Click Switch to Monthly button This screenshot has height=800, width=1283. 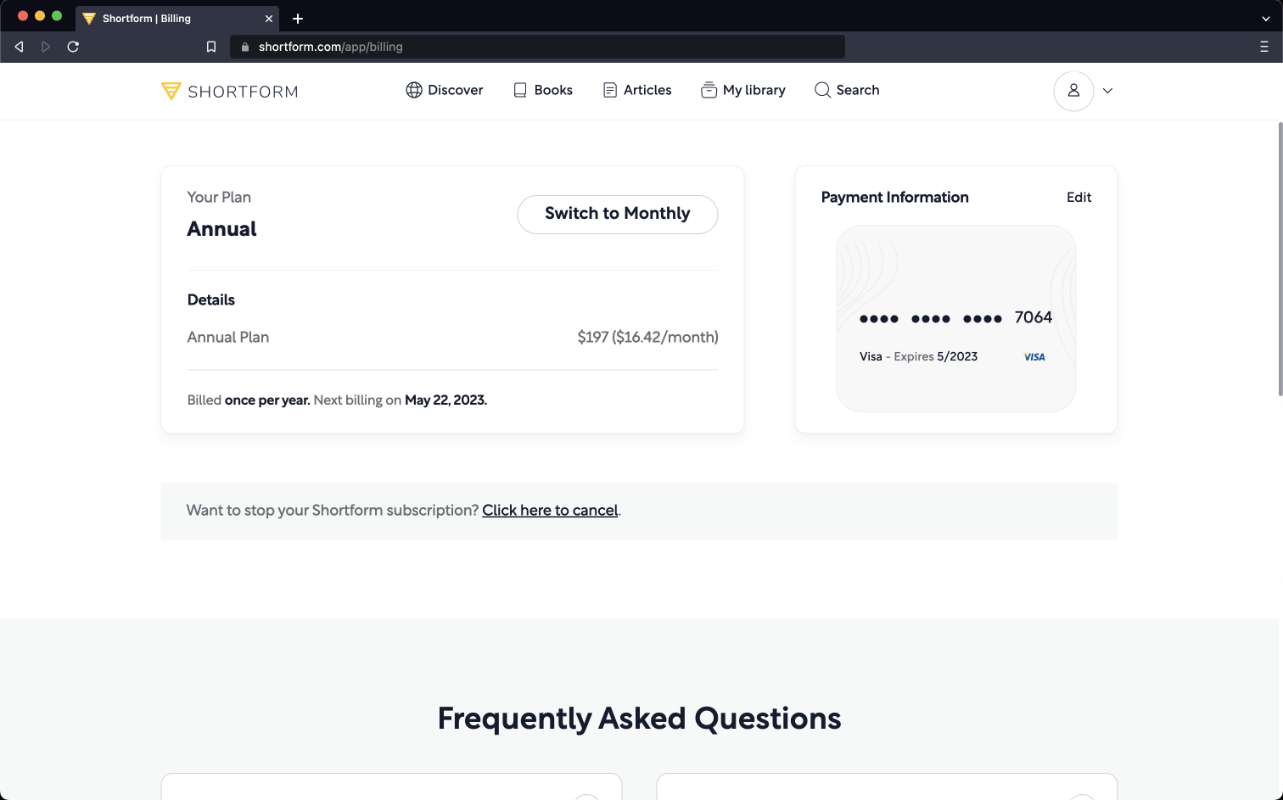click(618, 214)
